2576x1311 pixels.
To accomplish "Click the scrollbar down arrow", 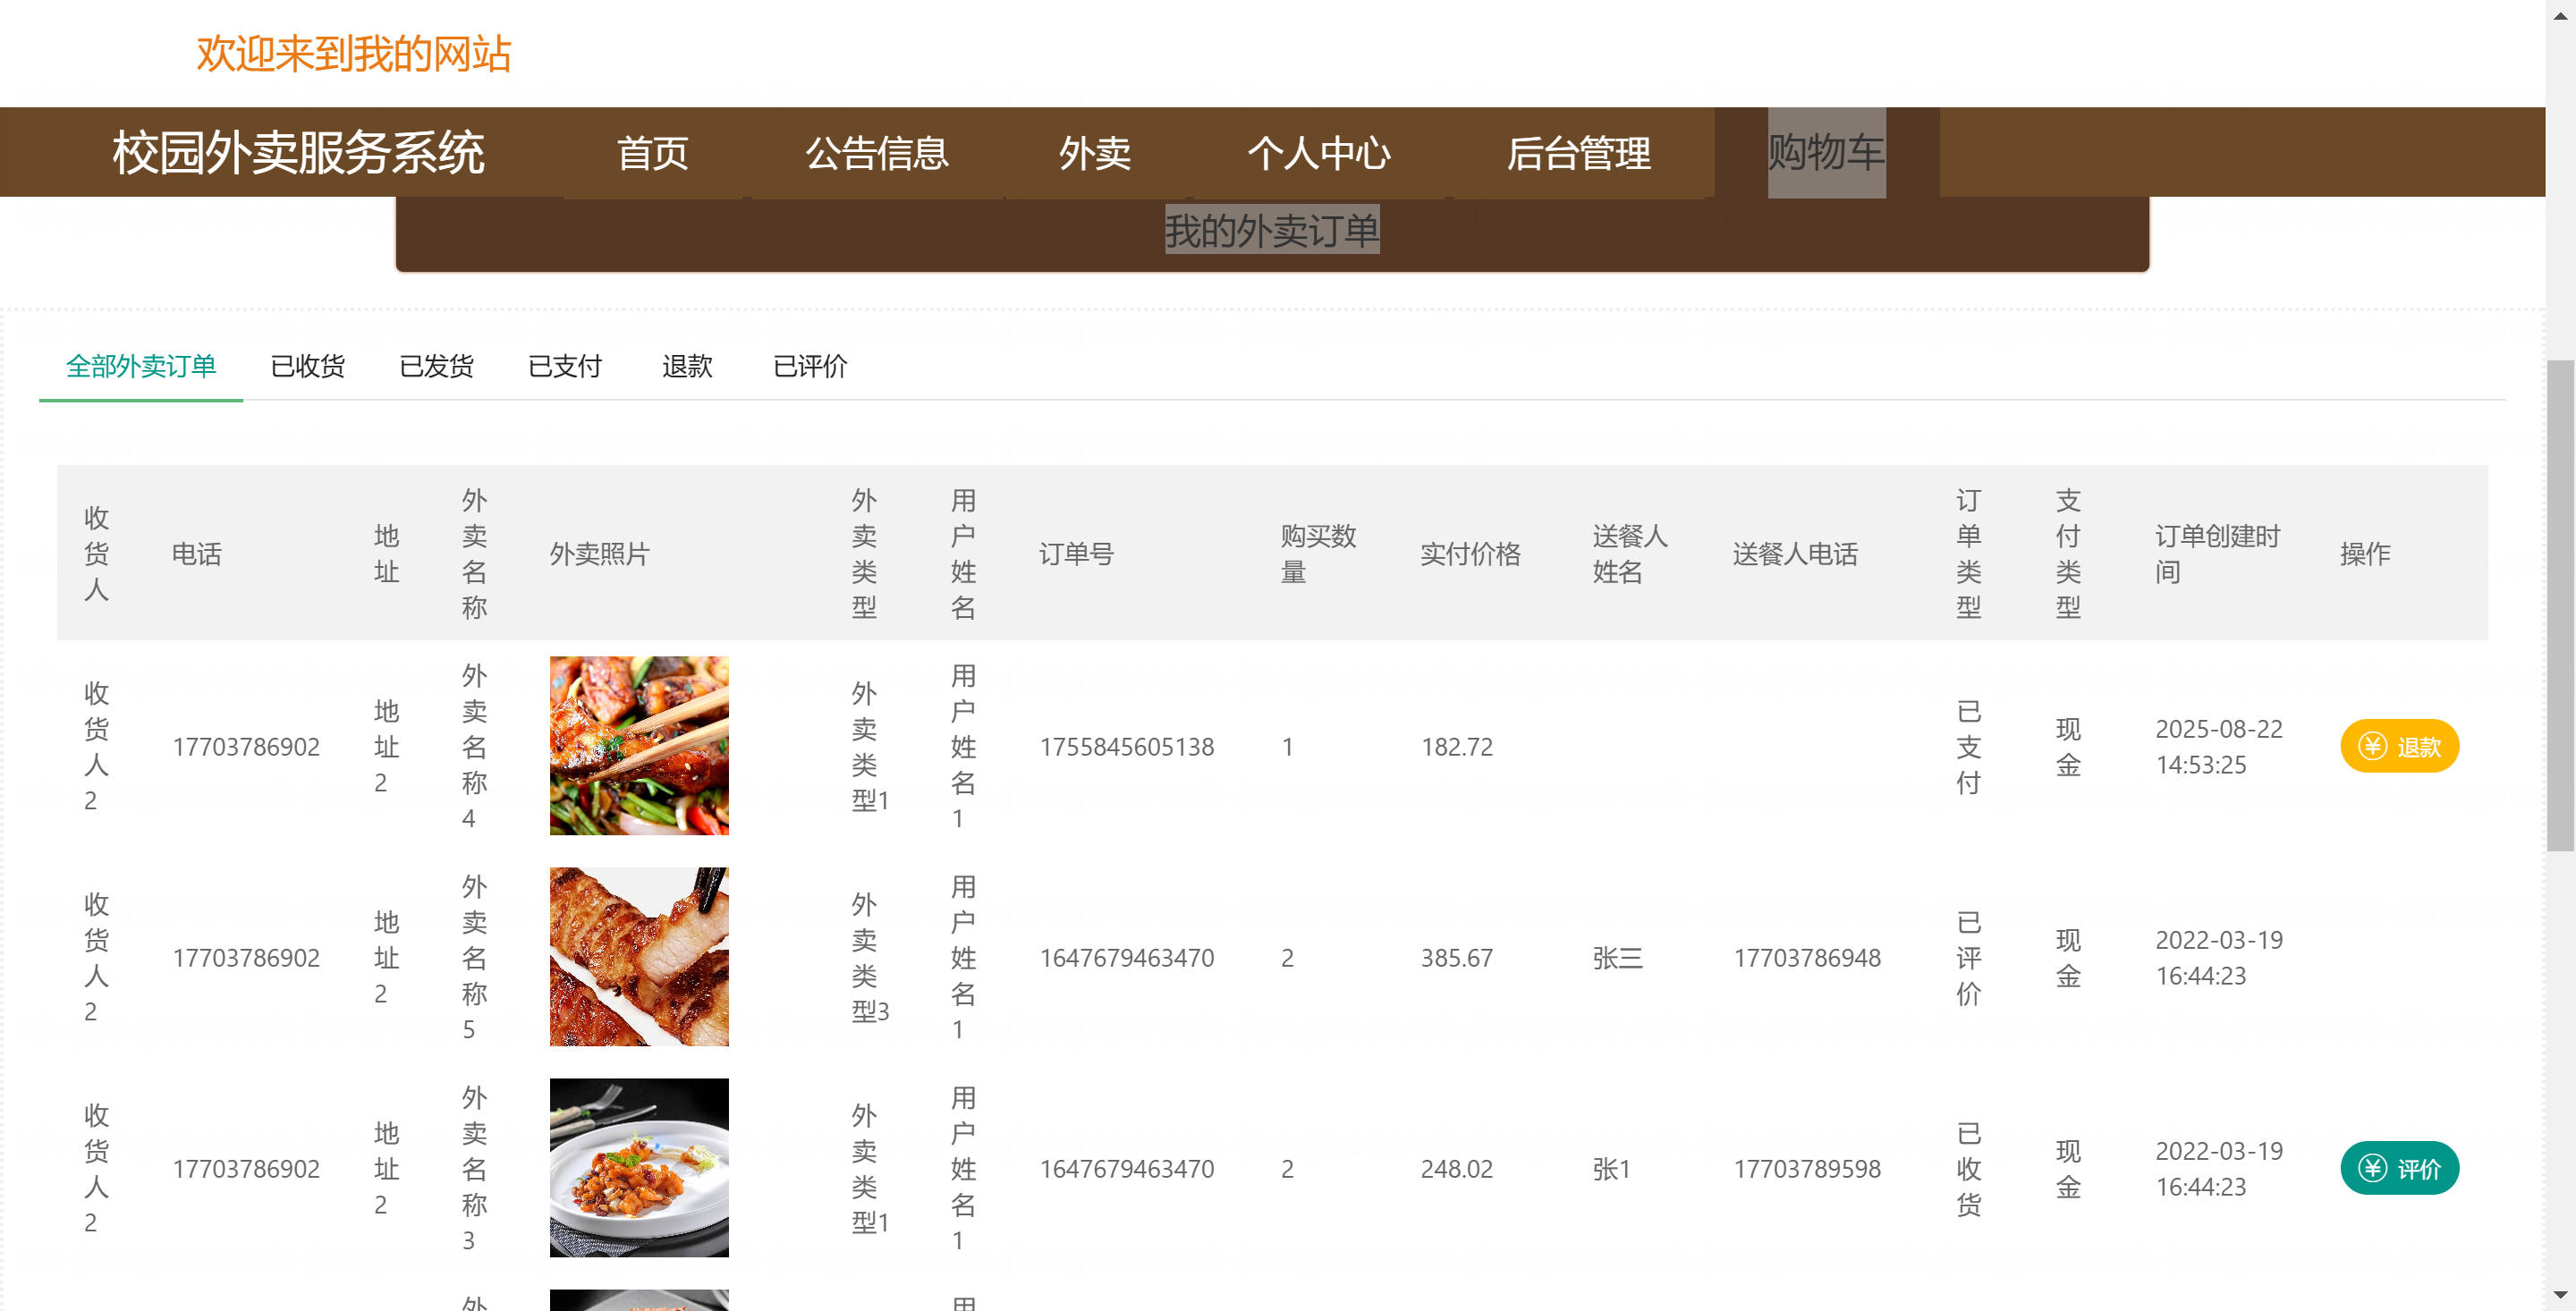I will pos(2560,1296).
